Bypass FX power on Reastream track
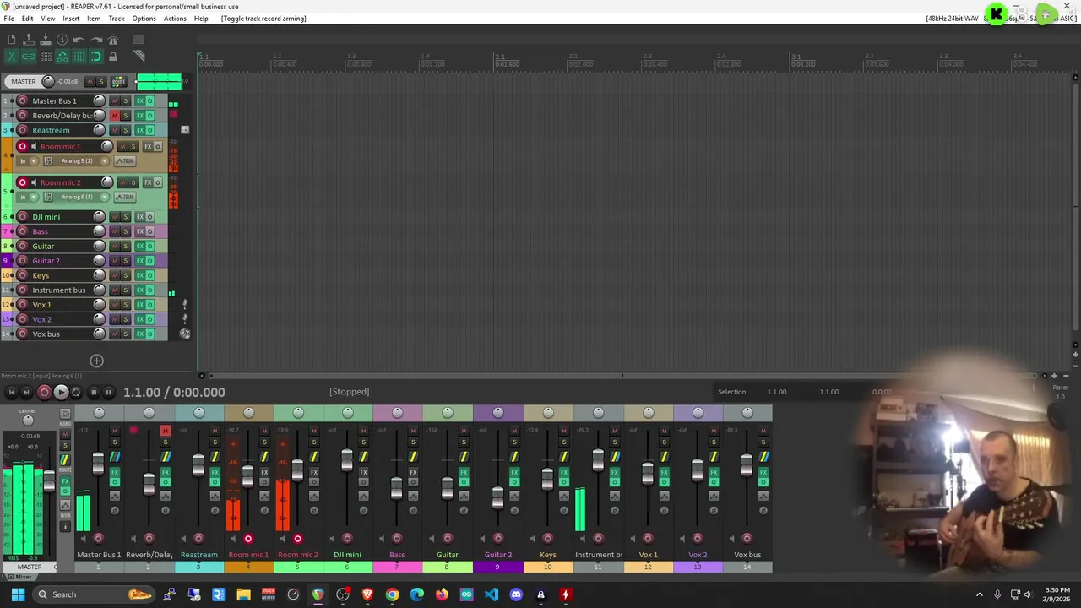Image resolution: width=1081 pixels, height=608 pixels. [x=150, y=130]
